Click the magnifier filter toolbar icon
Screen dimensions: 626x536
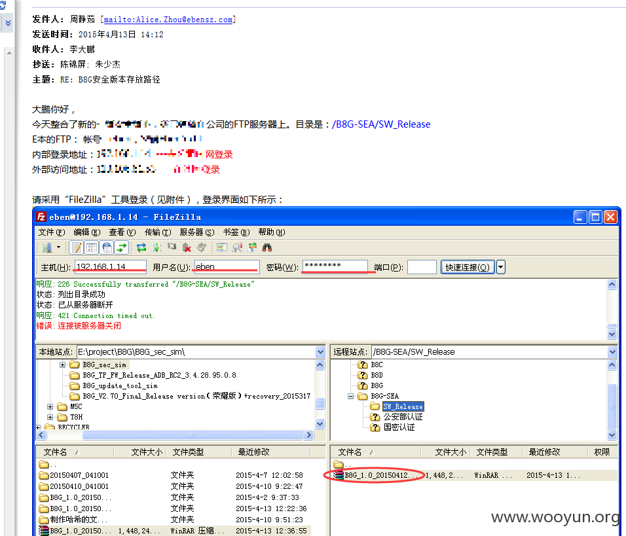tap(237, 248)
